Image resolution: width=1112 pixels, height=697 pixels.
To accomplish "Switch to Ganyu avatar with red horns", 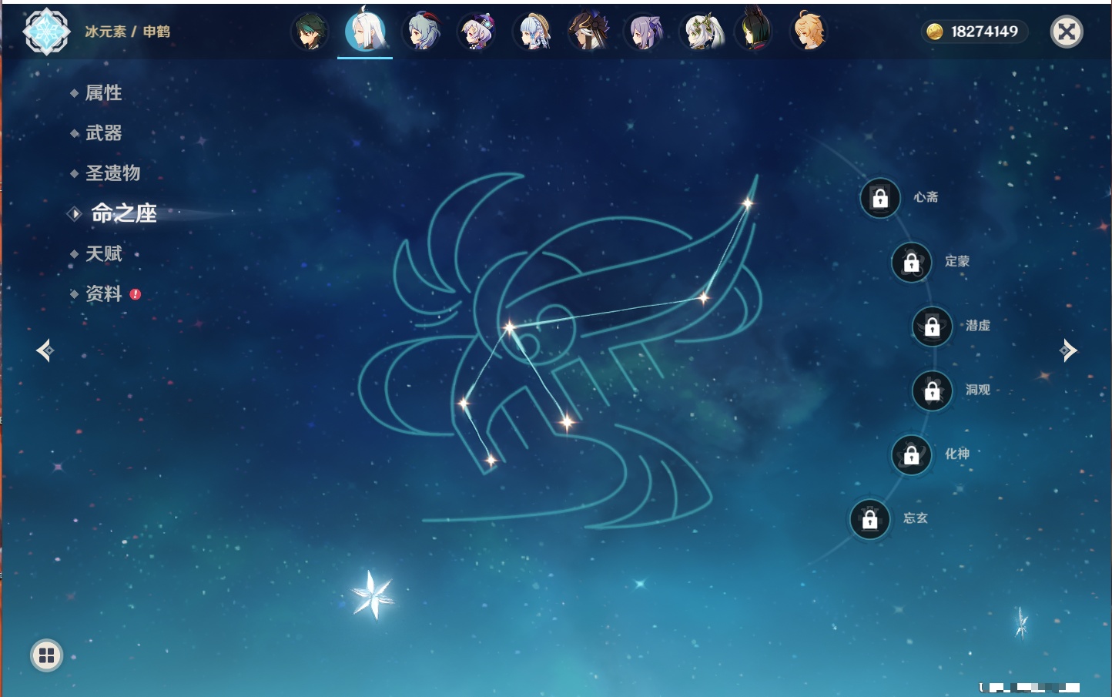I will coord(421,32).
